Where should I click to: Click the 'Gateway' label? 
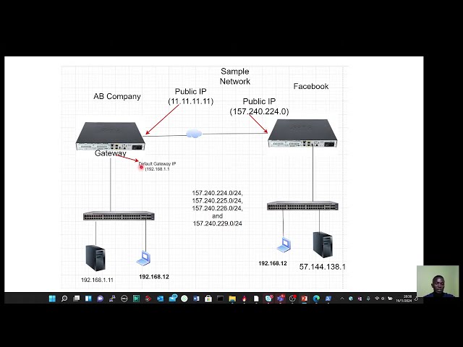(x=111, y=153)
